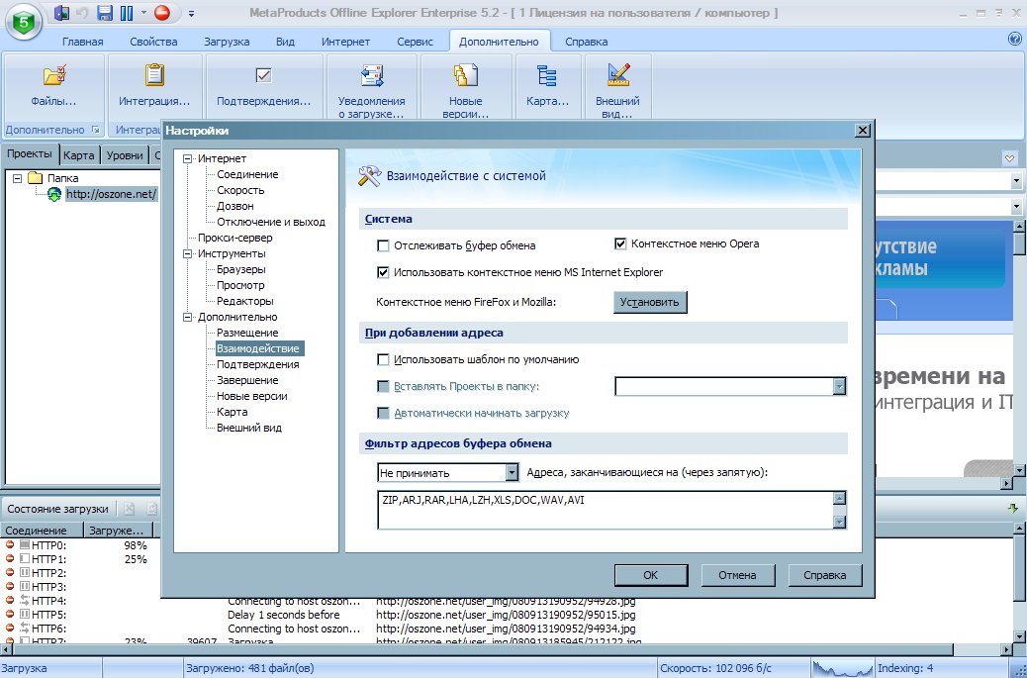Viewport: 1027px width, 678px height.
Task: Collapse the Дополнительно tree node in settings
Action: pyautogui.click(x=188, y=317)
